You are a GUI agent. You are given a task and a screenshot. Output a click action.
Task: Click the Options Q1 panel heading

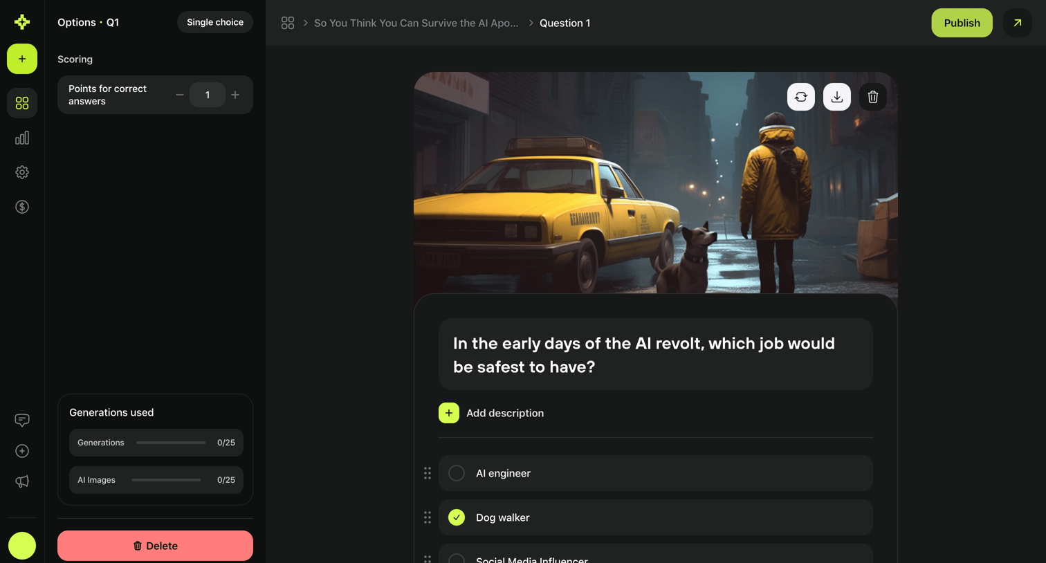click(x=89, y=22)
